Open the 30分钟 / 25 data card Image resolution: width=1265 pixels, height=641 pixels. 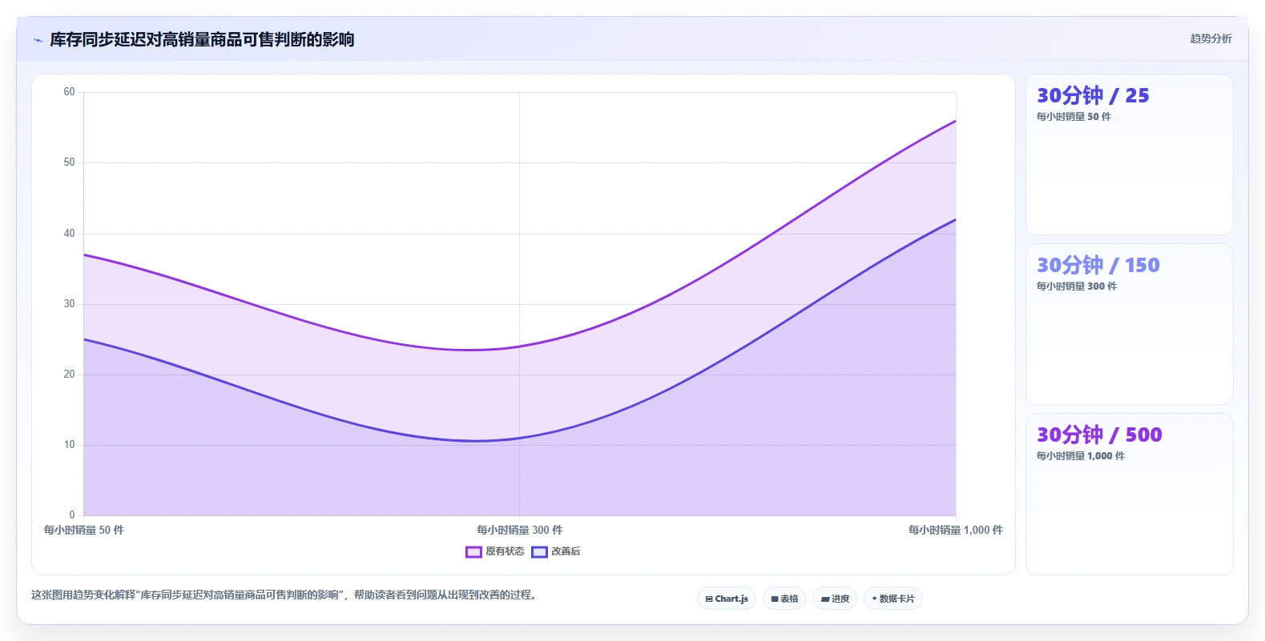pos(1130,154)
